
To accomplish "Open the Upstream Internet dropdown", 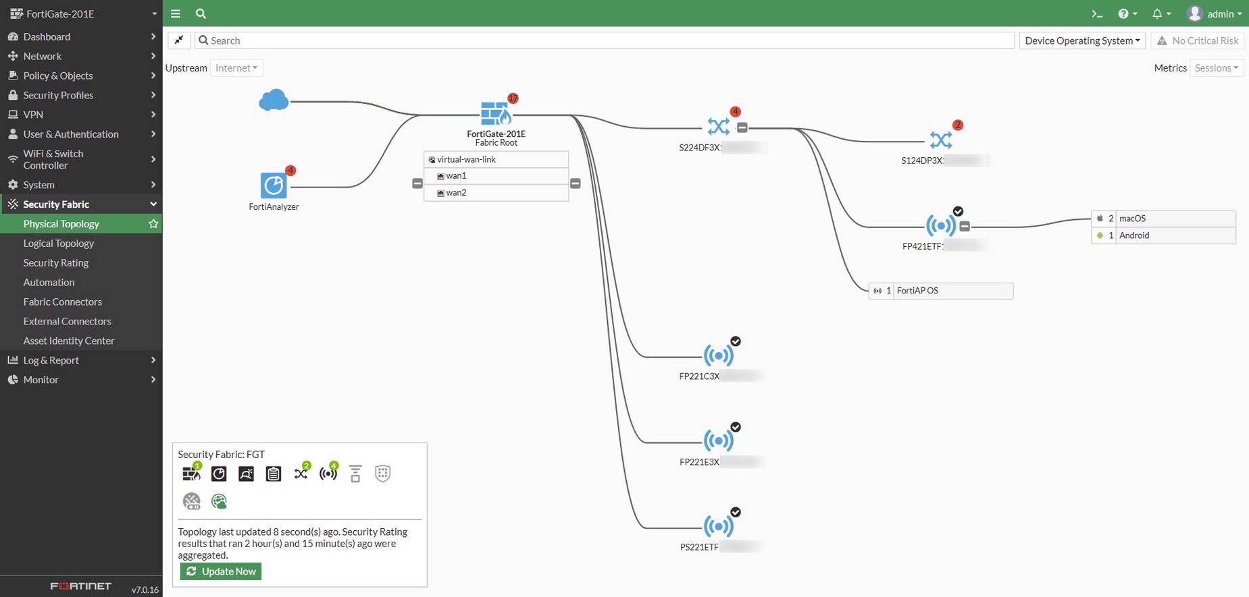I will 236,68.
